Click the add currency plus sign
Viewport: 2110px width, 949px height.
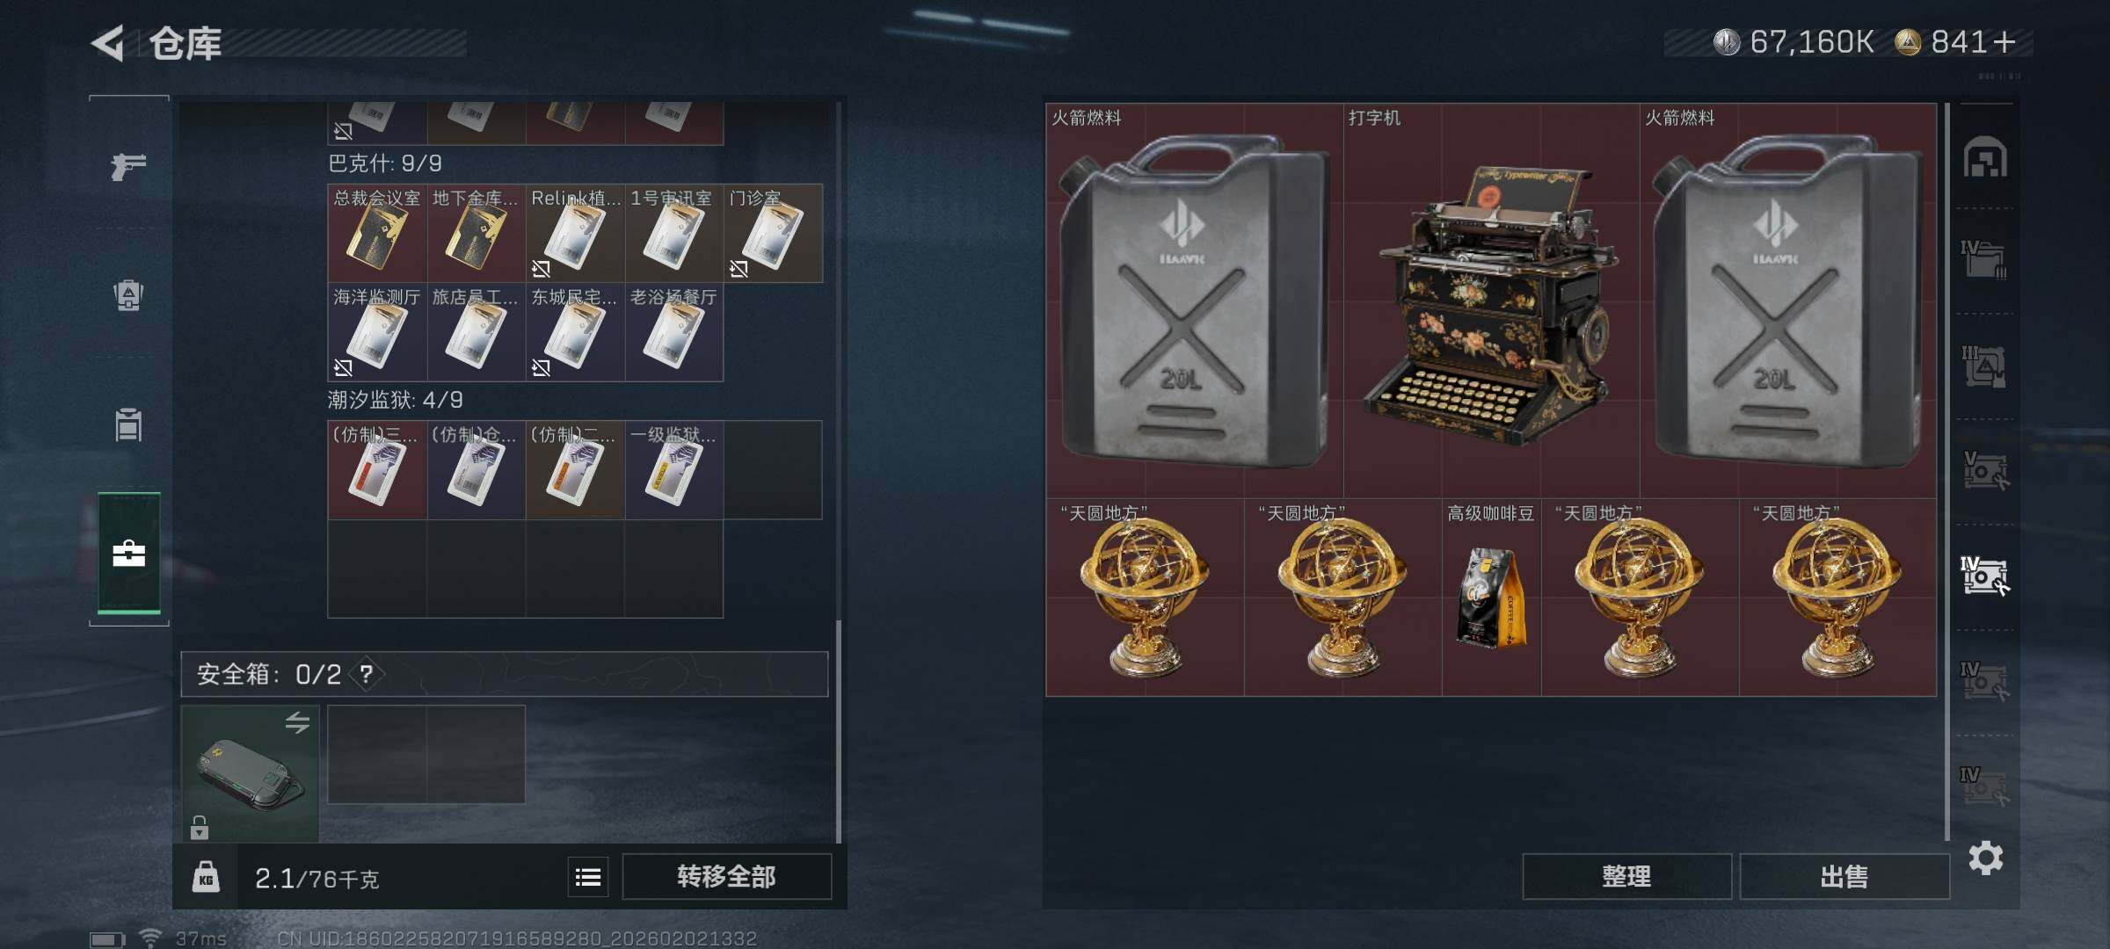[x=2004, y=41]
